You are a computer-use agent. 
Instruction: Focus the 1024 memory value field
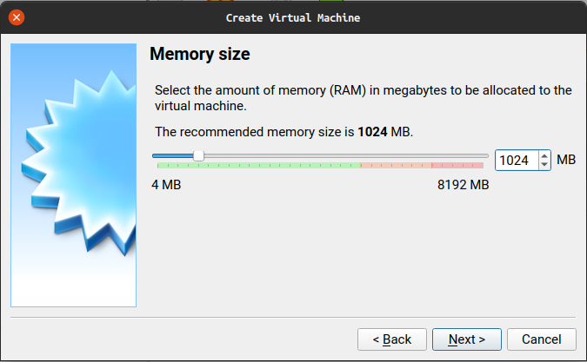coord(517,161)
